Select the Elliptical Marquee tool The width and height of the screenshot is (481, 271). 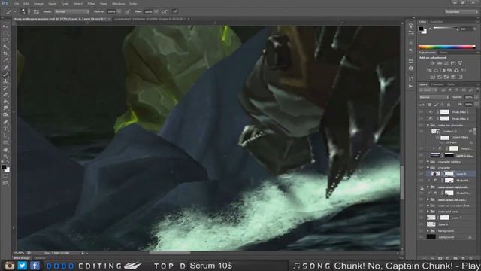pyautogui.click(x=5, y=40)
